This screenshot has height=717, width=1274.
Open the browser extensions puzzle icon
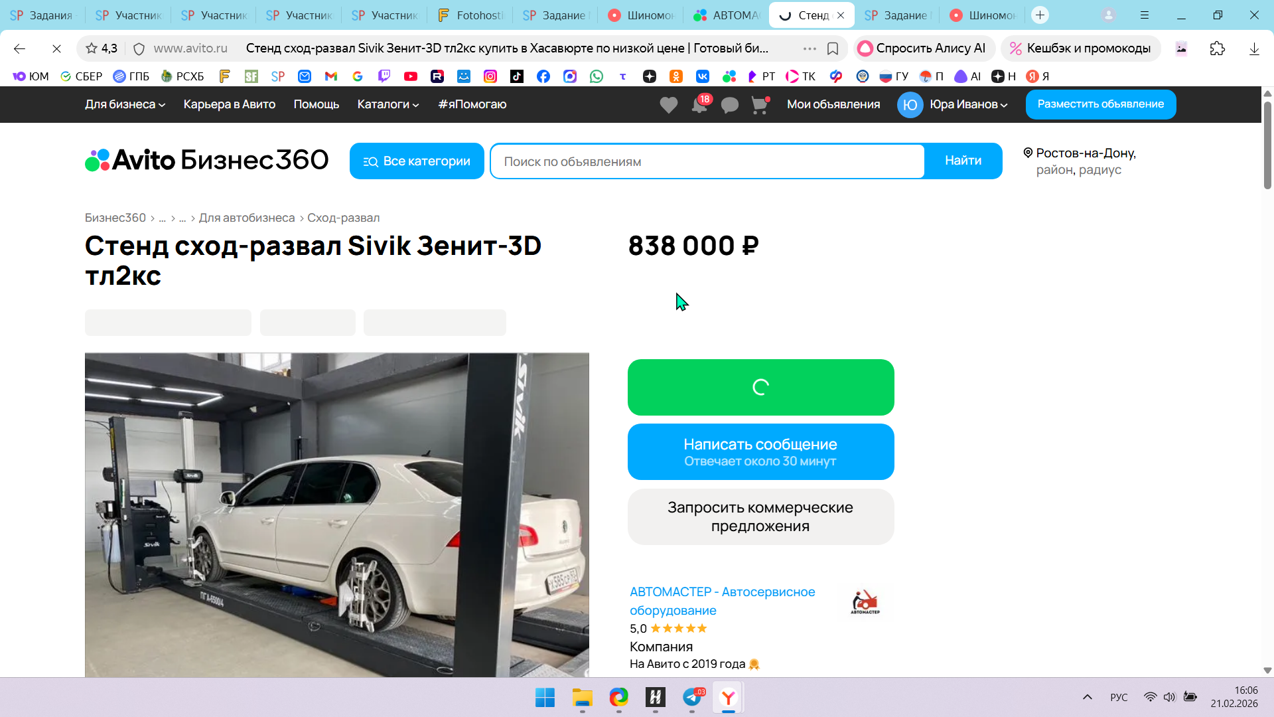coord(1217,48)
